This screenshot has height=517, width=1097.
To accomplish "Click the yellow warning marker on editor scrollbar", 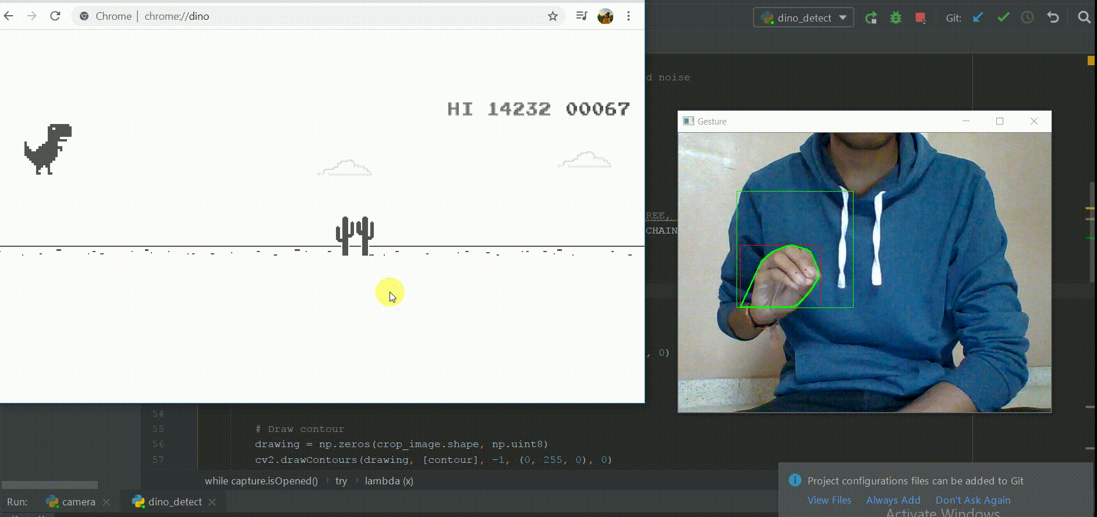I will pyautogui.click(x=1091, y=61).
